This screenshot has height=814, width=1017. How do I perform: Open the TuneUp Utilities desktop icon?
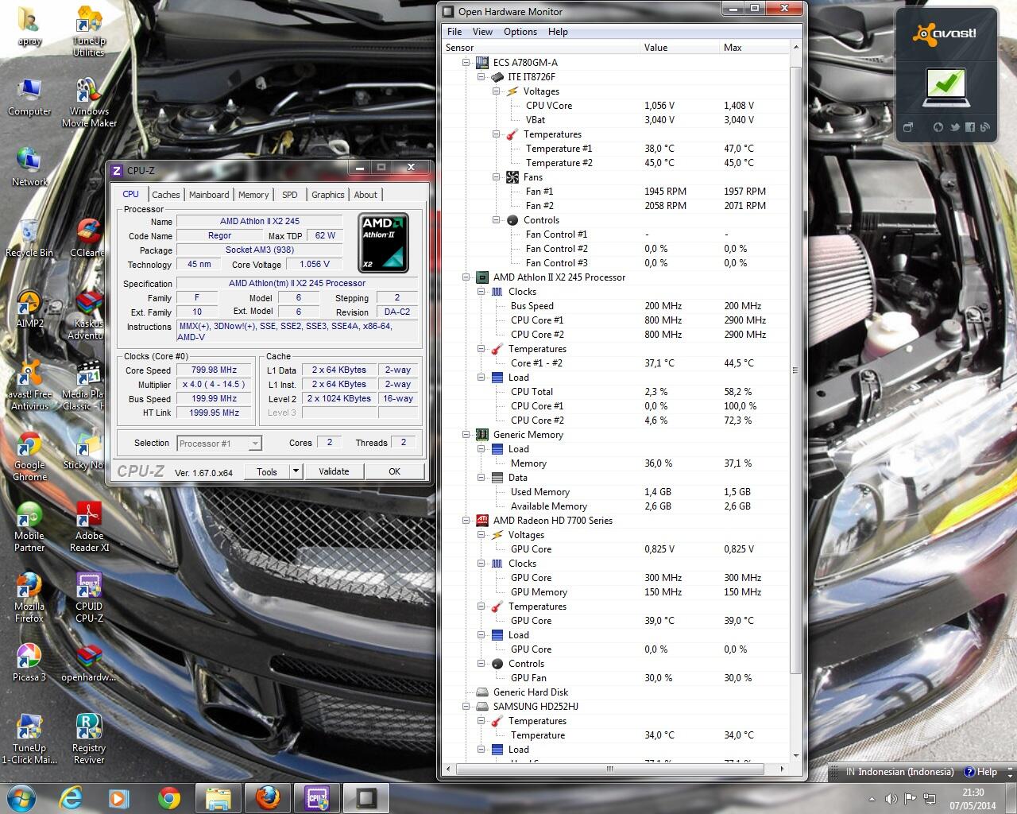coord(89,32)
